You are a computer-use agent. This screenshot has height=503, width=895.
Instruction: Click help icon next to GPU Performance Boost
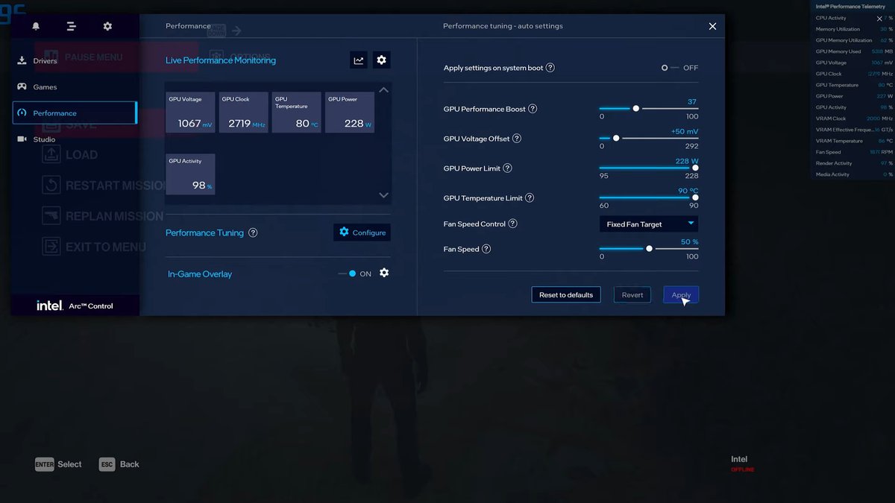tap(533, 109)
